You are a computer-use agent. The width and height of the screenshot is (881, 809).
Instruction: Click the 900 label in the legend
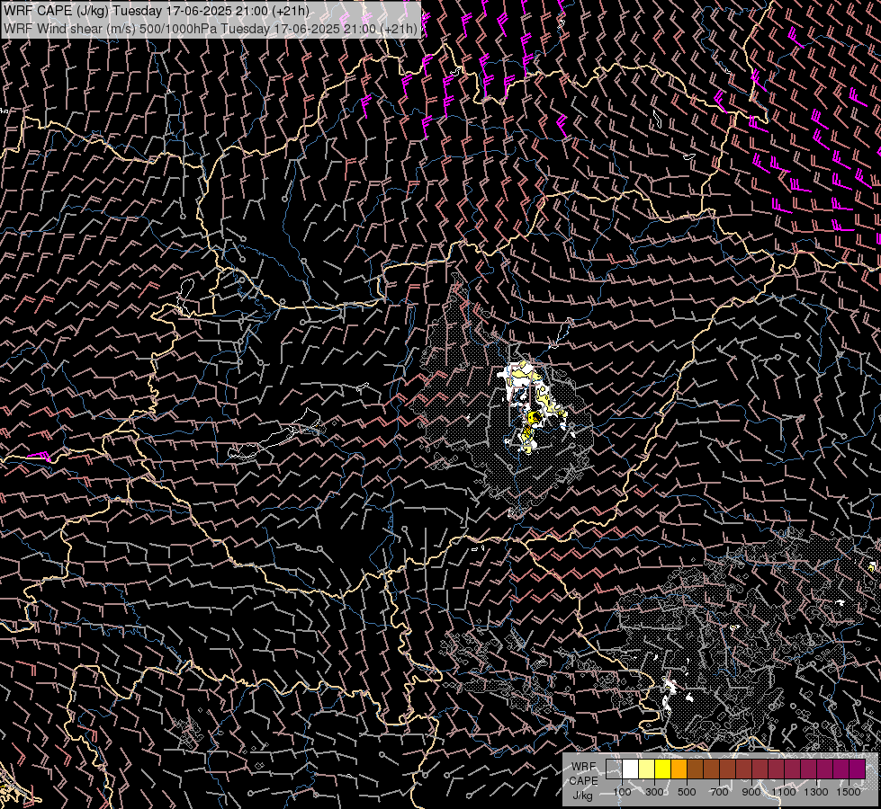(751, 792)
